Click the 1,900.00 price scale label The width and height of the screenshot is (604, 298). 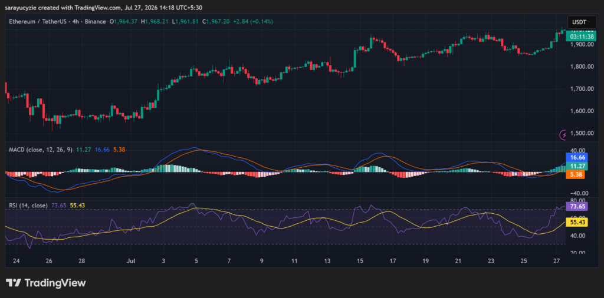point(582,45)
